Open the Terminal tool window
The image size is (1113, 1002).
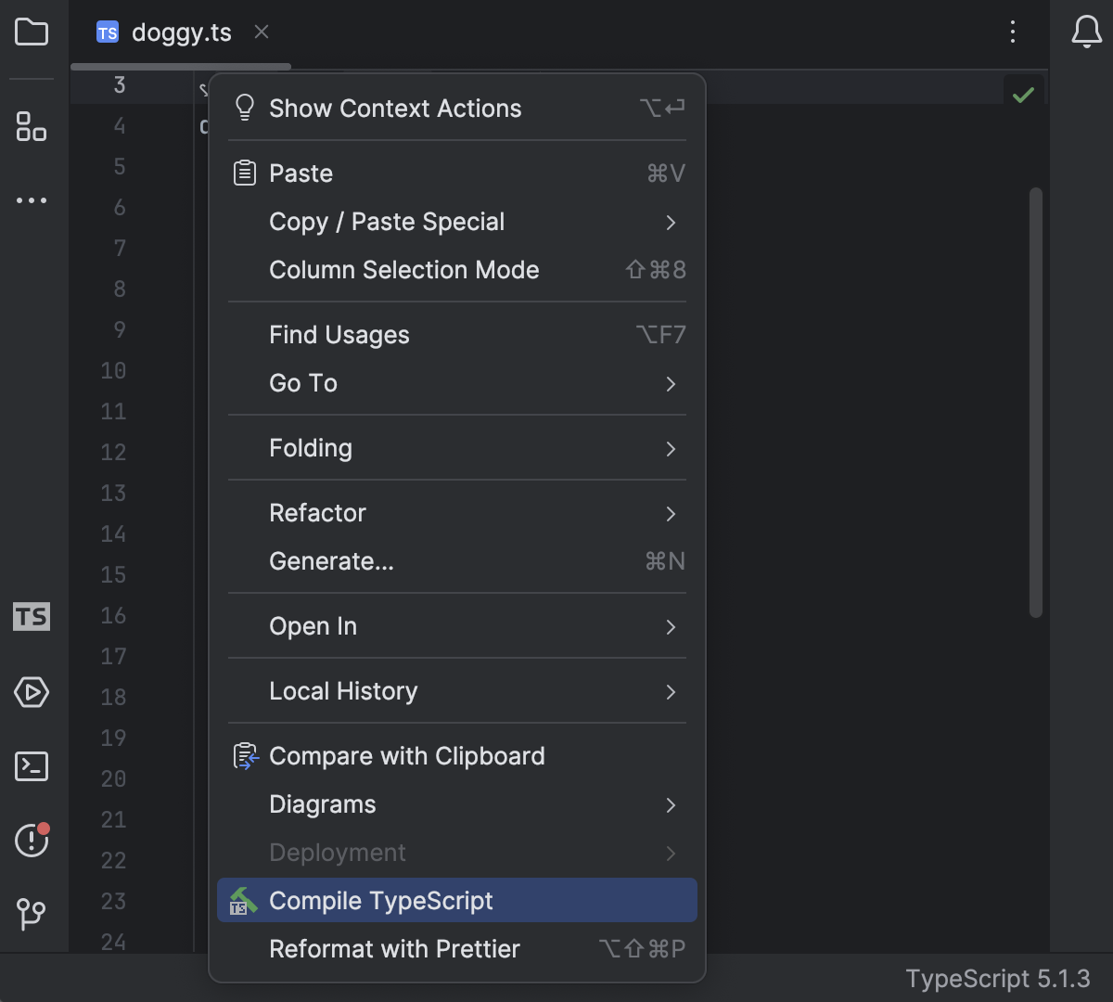(32, 766)
